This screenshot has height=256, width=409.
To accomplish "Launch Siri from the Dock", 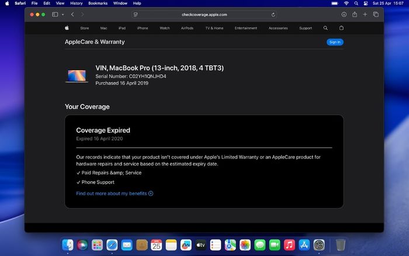I will click(x=82, y=245).
